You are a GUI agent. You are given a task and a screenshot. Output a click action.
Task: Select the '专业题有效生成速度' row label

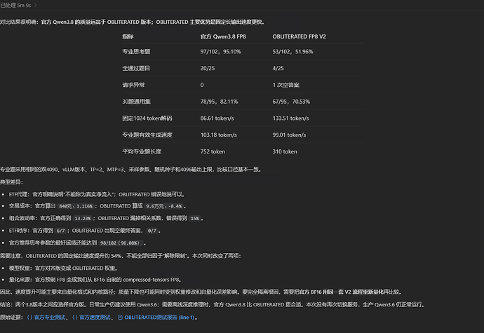click(x=147, y=135)
